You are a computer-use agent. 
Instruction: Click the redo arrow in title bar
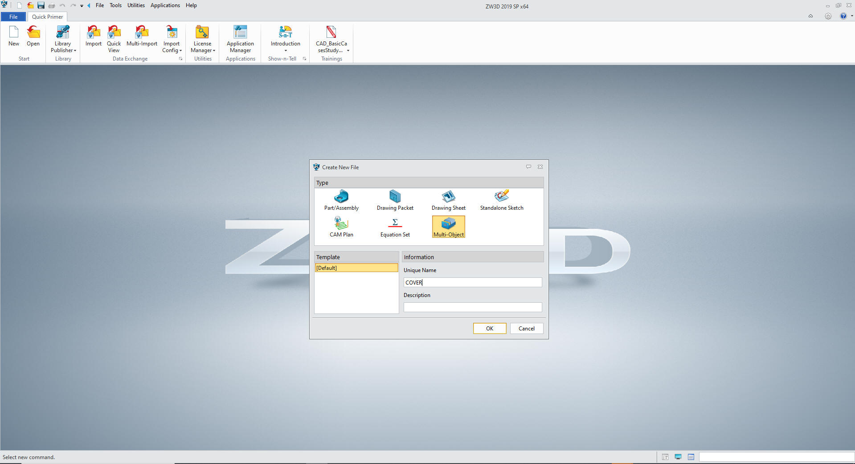[73, 5]
